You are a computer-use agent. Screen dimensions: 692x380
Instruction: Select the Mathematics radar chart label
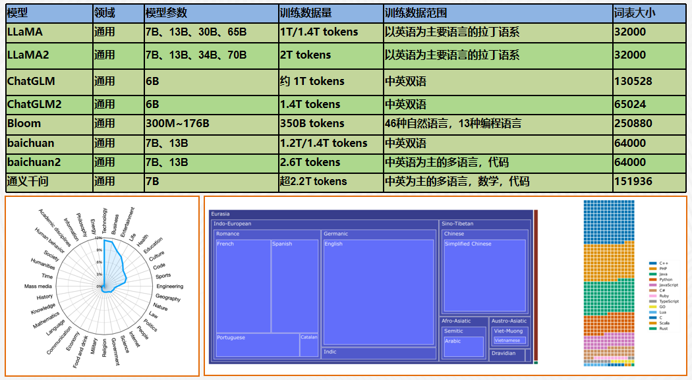(45, 321)
